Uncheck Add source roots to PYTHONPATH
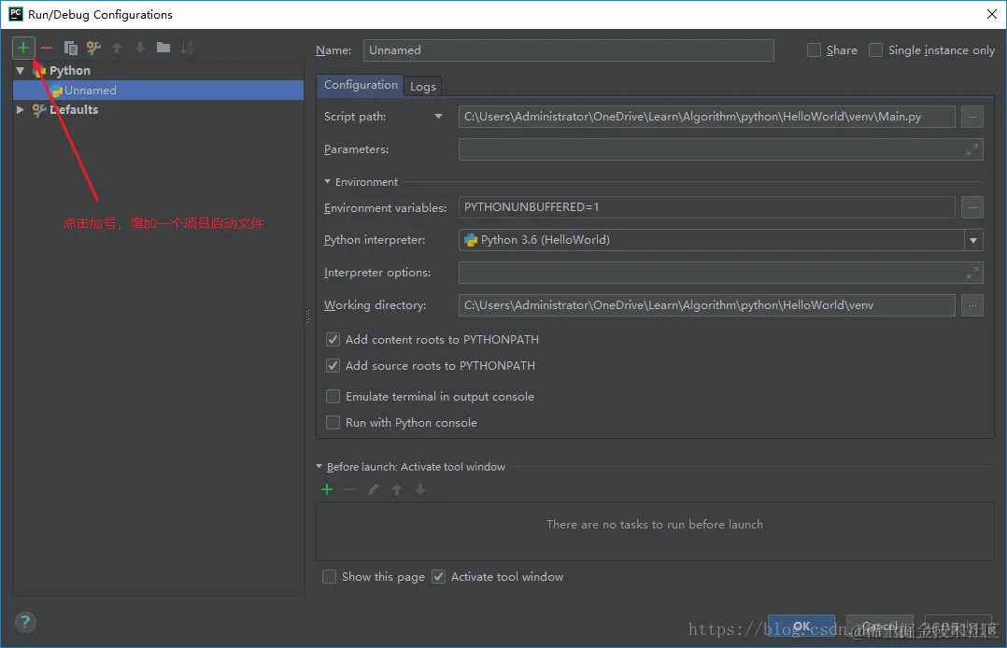 point(333,366)
